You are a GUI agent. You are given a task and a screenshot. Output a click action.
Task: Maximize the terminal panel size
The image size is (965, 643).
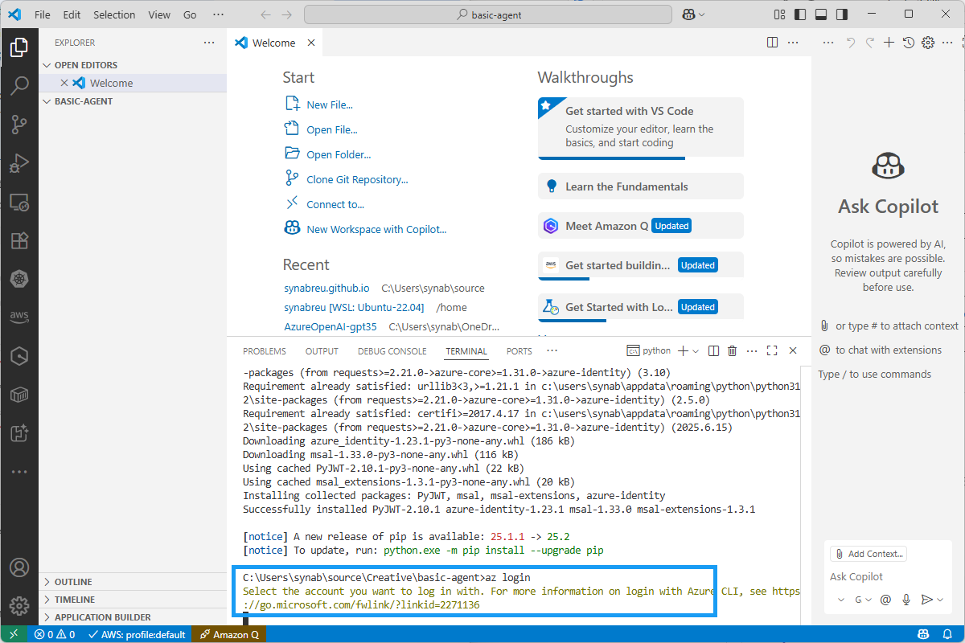[x=772, y=351]
